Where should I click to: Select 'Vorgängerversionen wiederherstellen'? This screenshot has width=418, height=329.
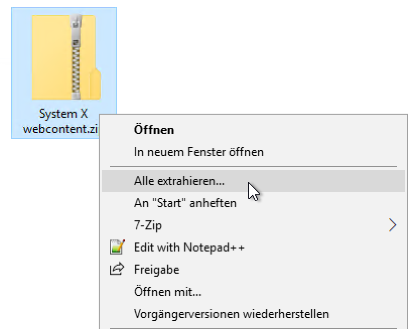point(231,314)
